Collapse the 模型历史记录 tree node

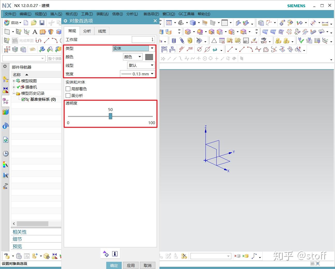click(14, 93)
